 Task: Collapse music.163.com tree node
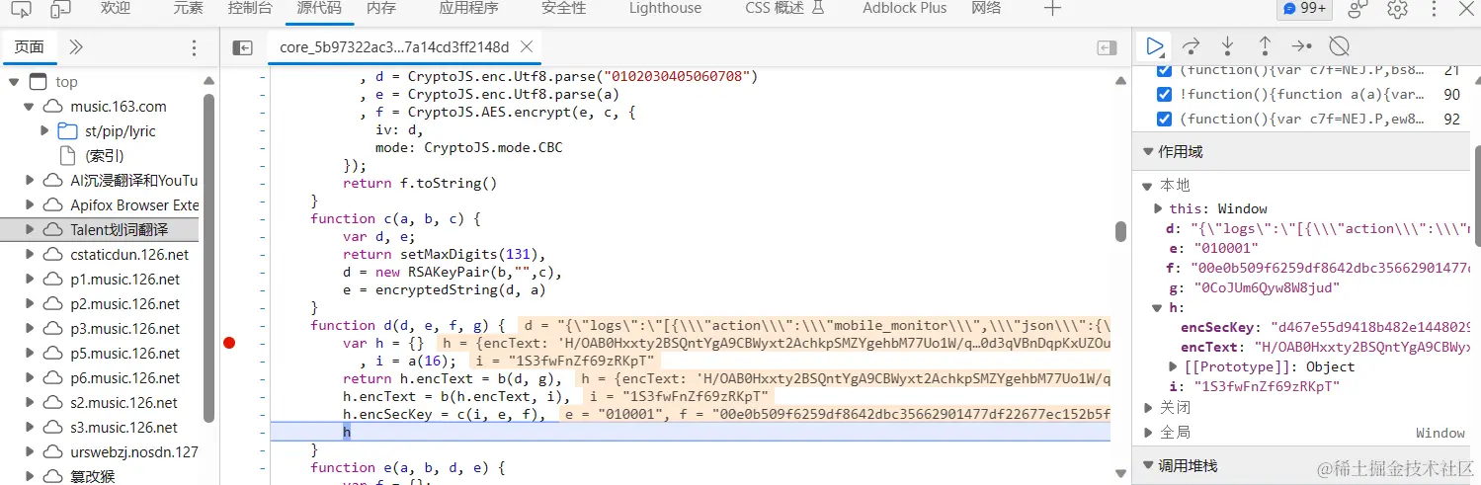(30, 106)
